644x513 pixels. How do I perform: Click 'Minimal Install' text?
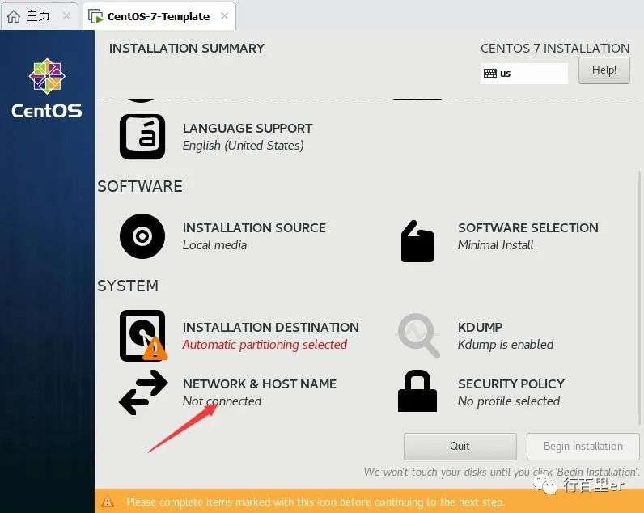pos(496,245)
